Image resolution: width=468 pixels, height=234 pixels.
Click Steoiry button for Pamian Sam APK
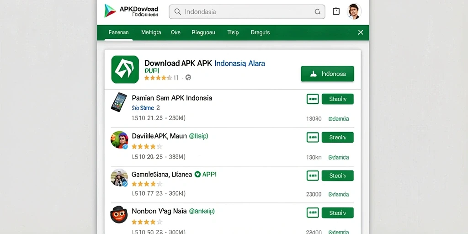coord(338,99)
